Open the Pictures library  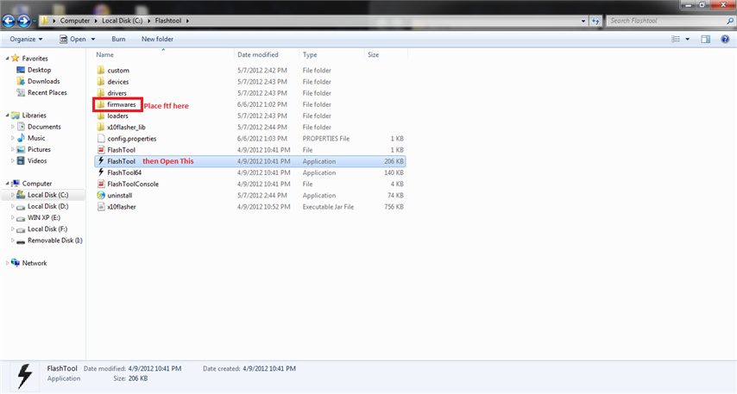tap(39, 149)
